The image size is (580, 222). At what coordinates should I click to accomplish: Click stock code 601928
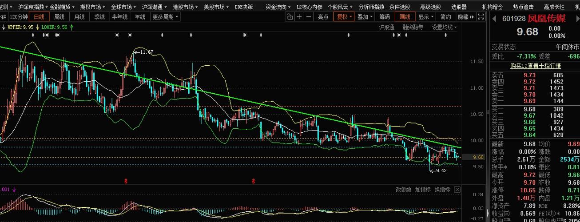(x=514, y=19)
